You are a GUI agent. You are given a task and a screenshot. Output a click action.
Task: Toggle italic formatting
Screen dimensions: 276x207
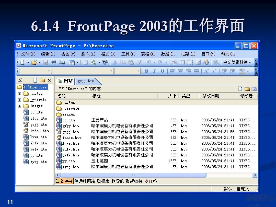(x=155, y=71)
